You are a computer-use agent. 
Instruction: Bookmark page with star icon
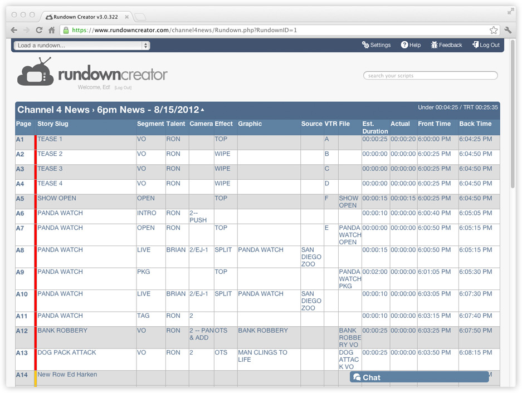(x=494, y=30)
